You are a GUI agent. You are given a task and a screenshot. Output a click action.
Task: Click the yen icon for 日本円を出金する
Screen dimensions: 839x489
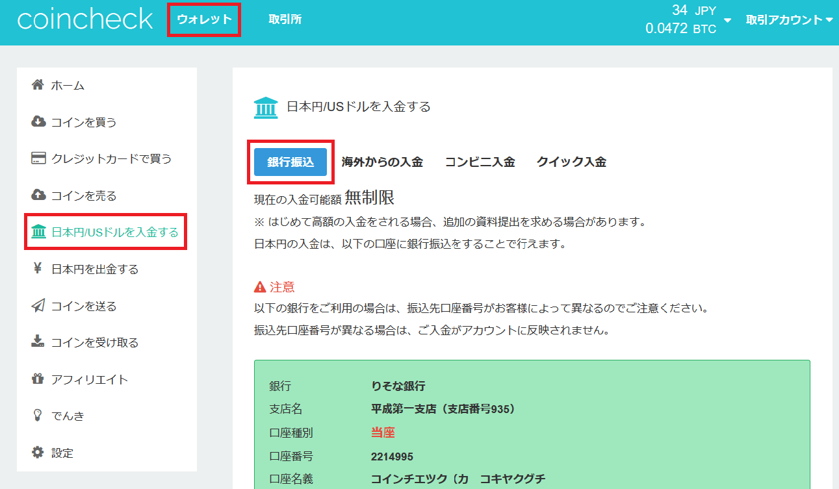[x=38, y=269]
